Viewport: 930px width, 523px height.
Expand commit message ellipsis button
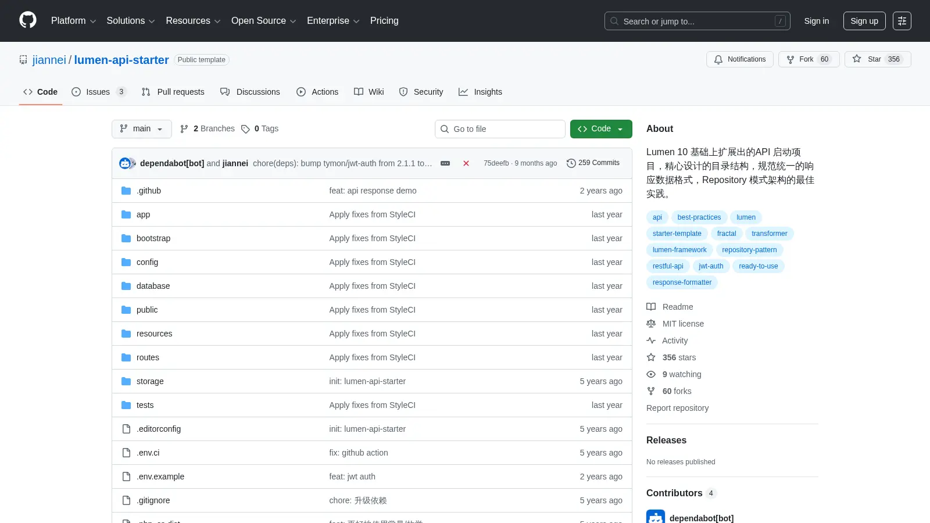pyautogui.click(x=445, y=163)
